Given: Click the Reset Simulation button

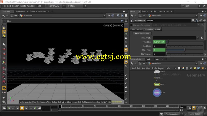Looking at the screenshot, I should click(142, 34).
